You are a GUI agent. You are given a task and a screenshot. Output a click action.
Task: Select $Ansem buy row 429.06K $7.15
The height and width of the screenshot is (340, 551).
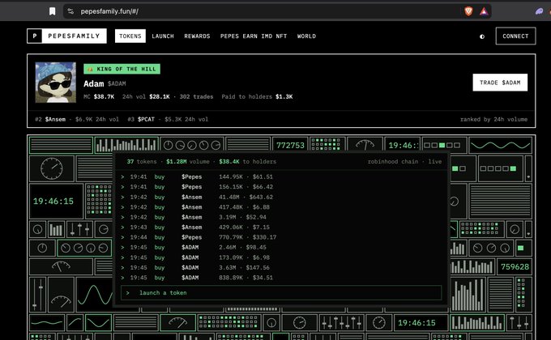coord(281,227)
